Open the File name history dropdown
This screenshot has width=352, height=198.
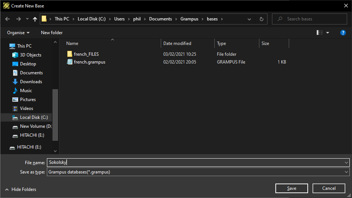point(346,162)
